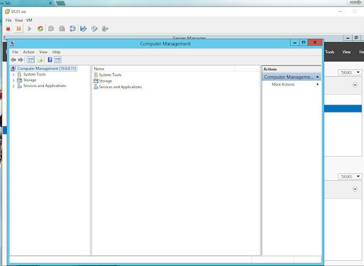Click More Actions in Actions pane

tap(283, 85)
